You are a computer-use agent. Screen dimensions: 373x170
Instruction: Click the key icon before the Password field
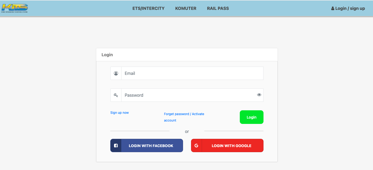116,95
